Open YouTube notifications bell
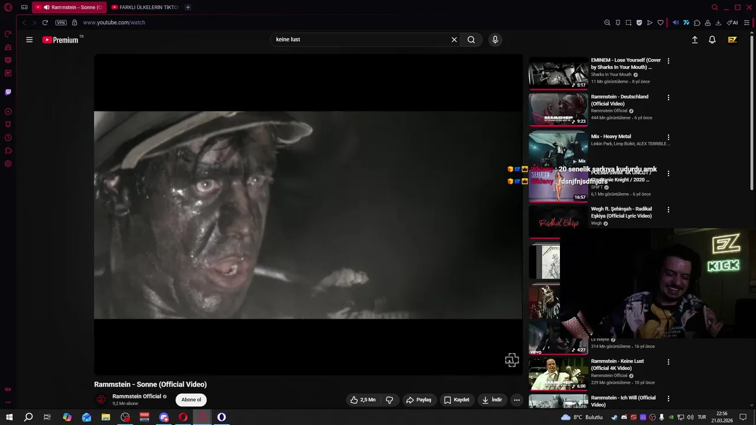This screenshot has width=756, height=425. click(x=712, y=40)
